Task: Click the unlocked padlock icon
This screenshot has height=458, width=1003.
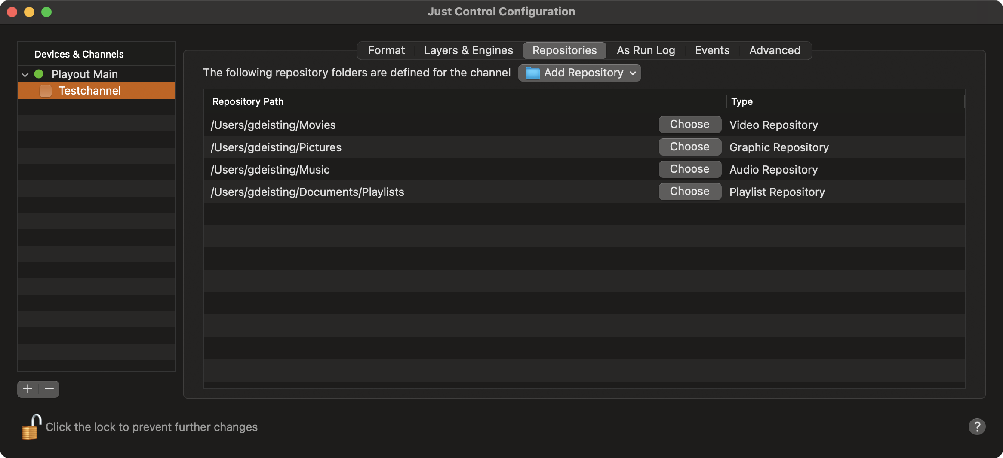Action: [31, 427]
